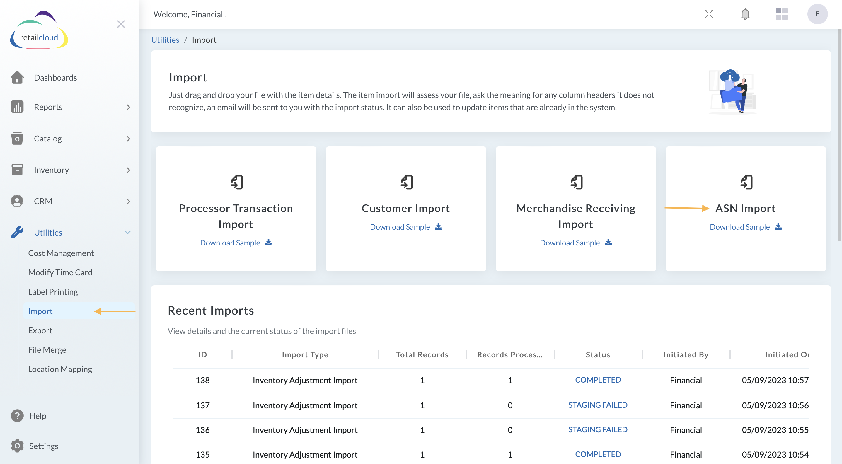842x464 pixels.
Task: Click COMPLETED status for import 135
Action: click(598, 454)
